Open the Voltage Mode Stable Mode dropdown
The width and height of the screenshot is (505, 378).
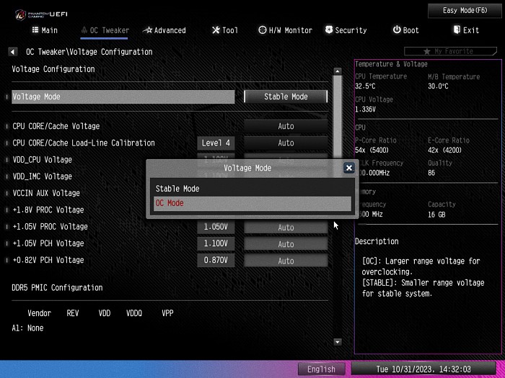coord(286,96)
